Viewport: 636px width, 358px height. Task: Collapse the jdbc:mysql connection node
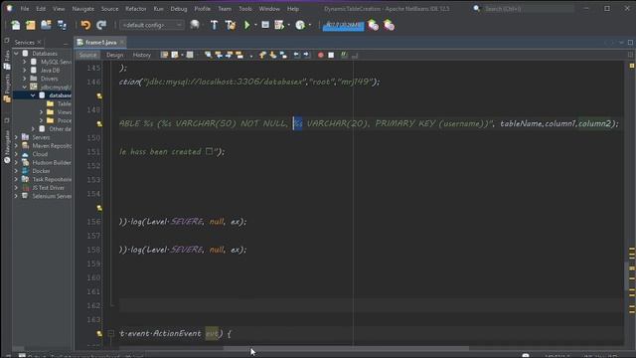point(24,87)
